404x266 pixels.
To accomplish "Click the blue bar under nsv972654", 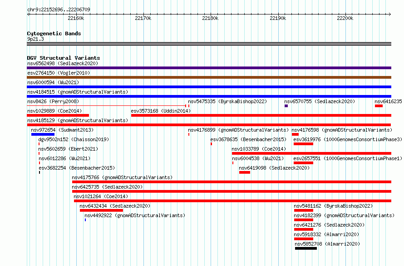I will pos(43,134).
